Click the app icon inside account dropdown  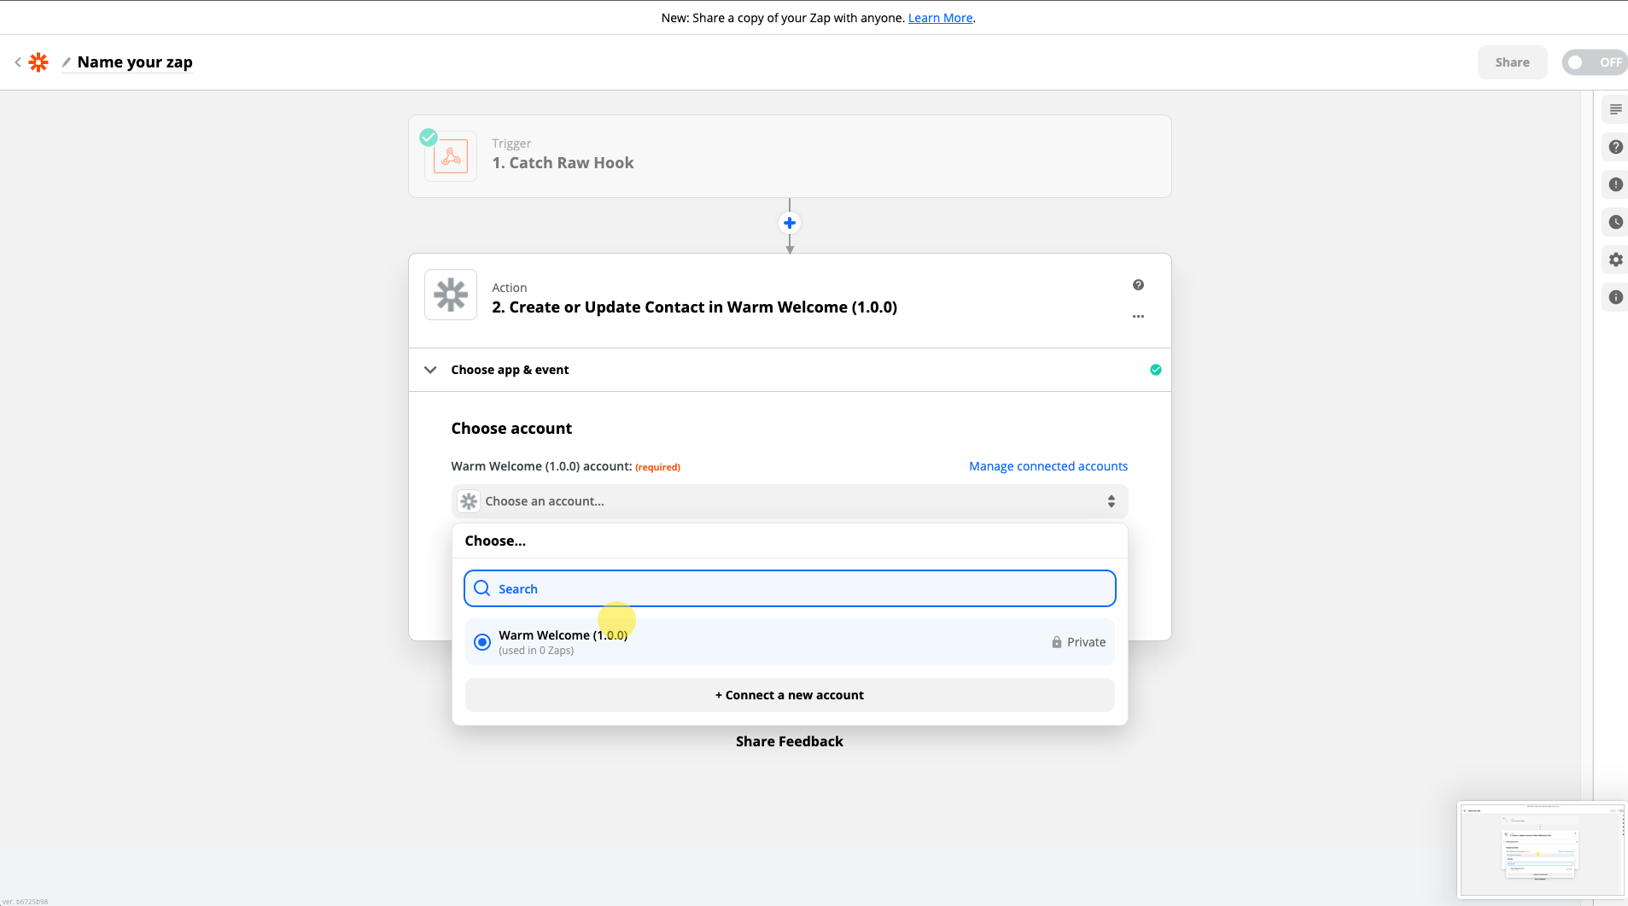(469, 501)
